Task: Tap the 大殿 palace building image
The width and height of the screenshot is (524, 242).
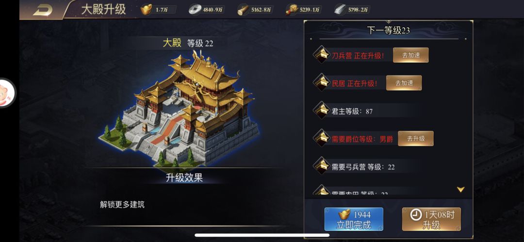Action: [179, 109]
